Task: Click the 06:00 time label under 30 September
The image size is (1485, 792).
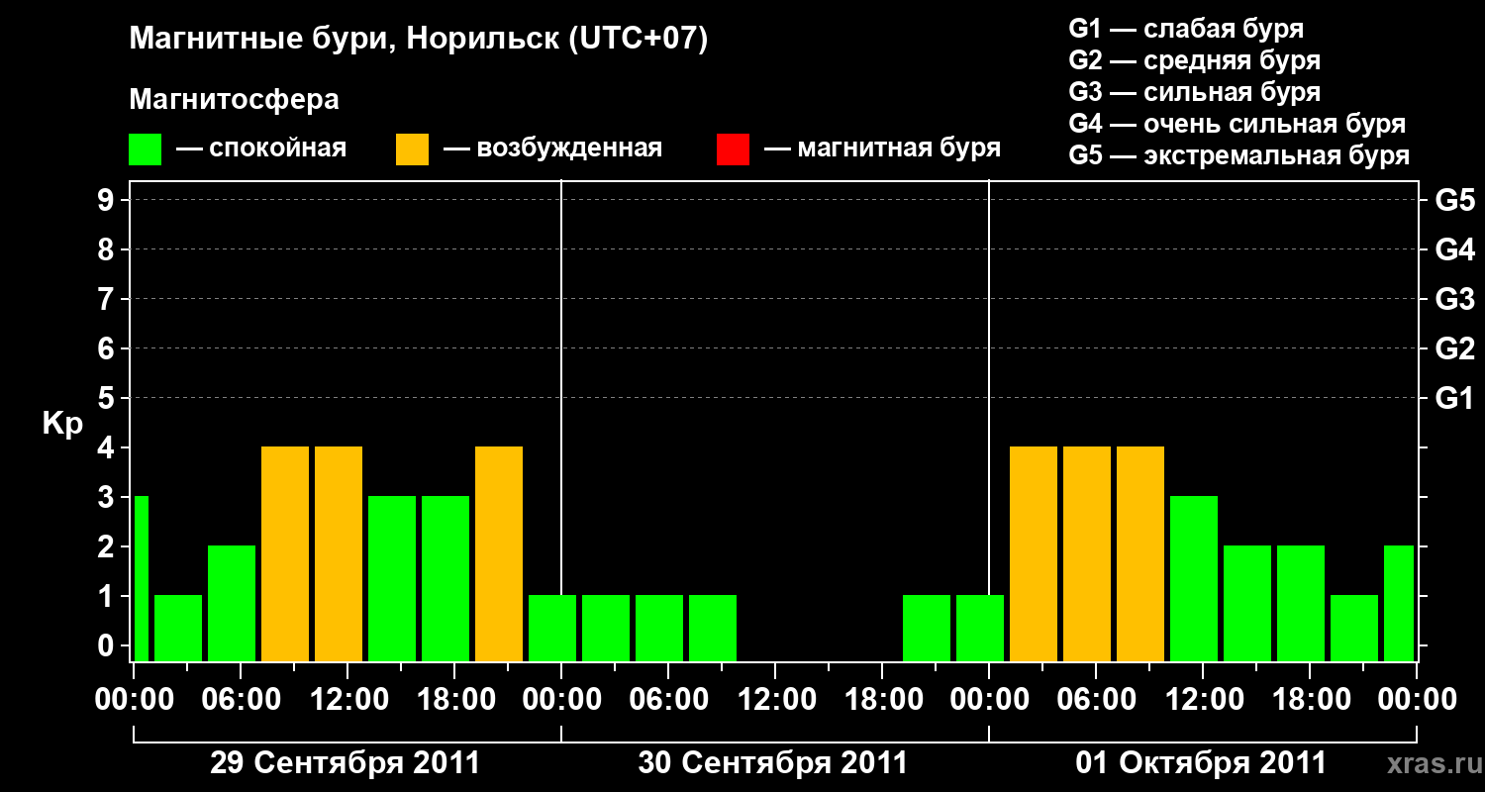Action: 668,700
